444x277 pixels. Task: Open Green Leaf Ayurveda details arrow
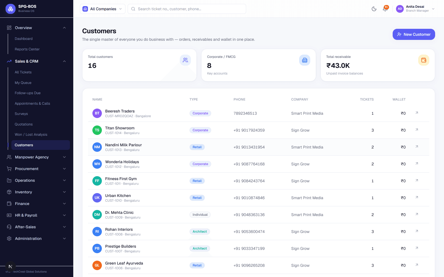[x=417, y=265]
